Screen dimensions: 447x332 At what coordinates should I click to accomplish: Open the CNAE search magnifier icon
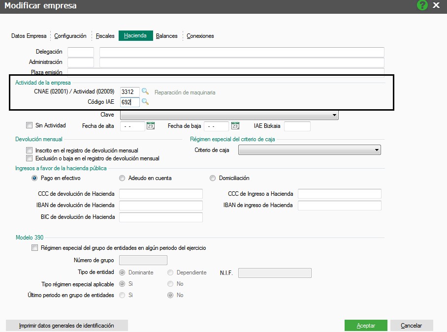pyautogui.click(x=145, y=91)
